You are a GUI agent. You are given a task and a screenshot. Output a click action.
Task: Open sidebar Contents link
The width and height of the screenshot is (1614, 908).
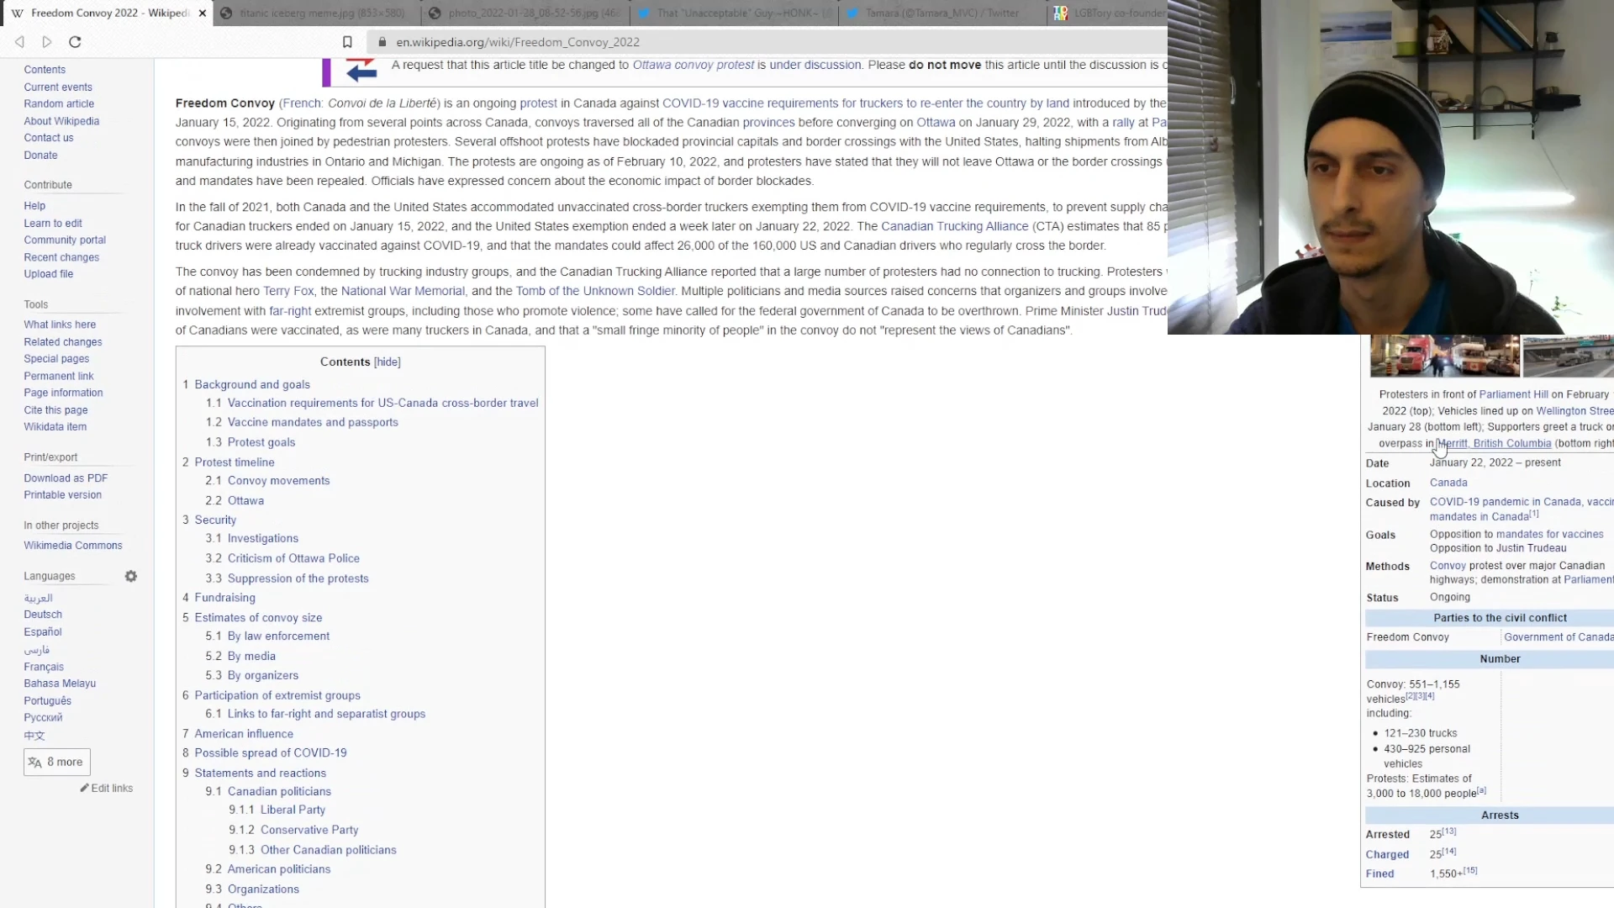pos(45,70)
